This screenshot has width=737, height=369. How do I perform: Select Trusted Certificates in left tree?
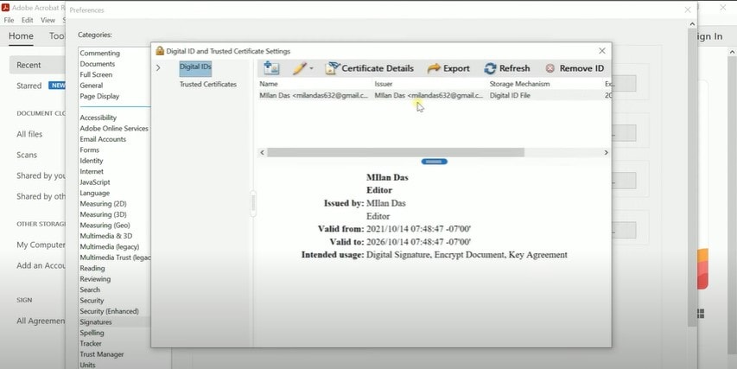pyautogui.click(x=207, y=84)
